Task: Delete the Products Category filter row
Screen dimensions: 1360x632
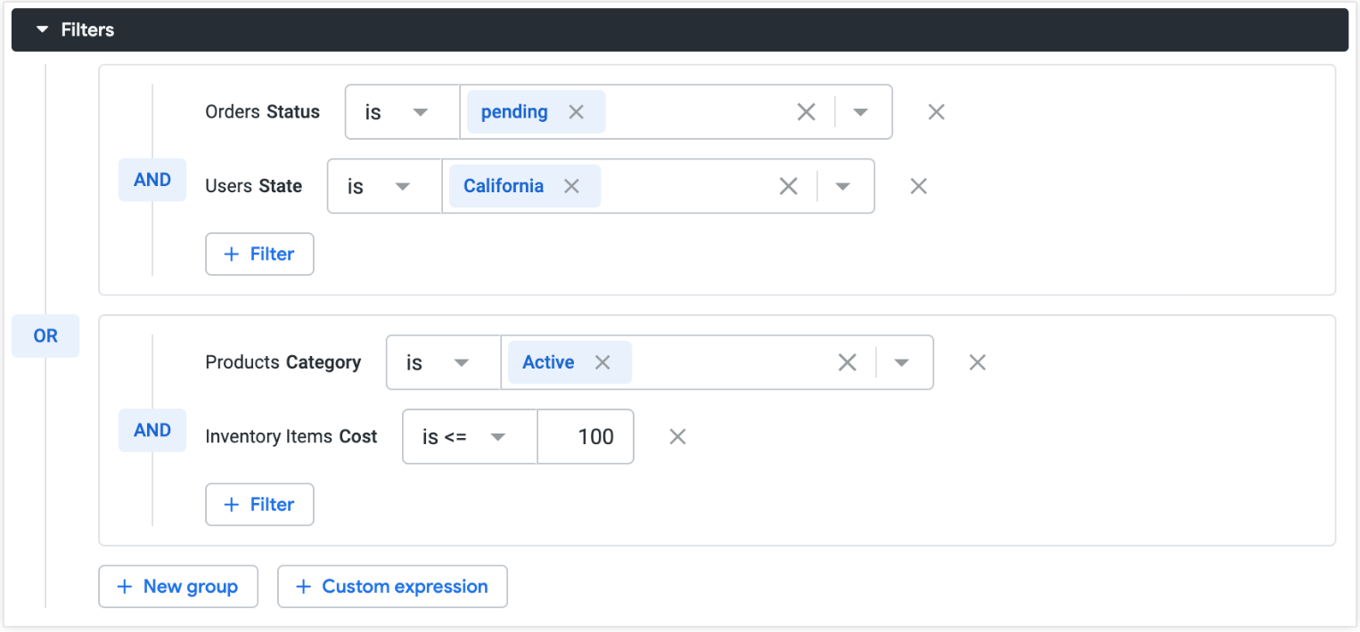Action: point(977,361)
